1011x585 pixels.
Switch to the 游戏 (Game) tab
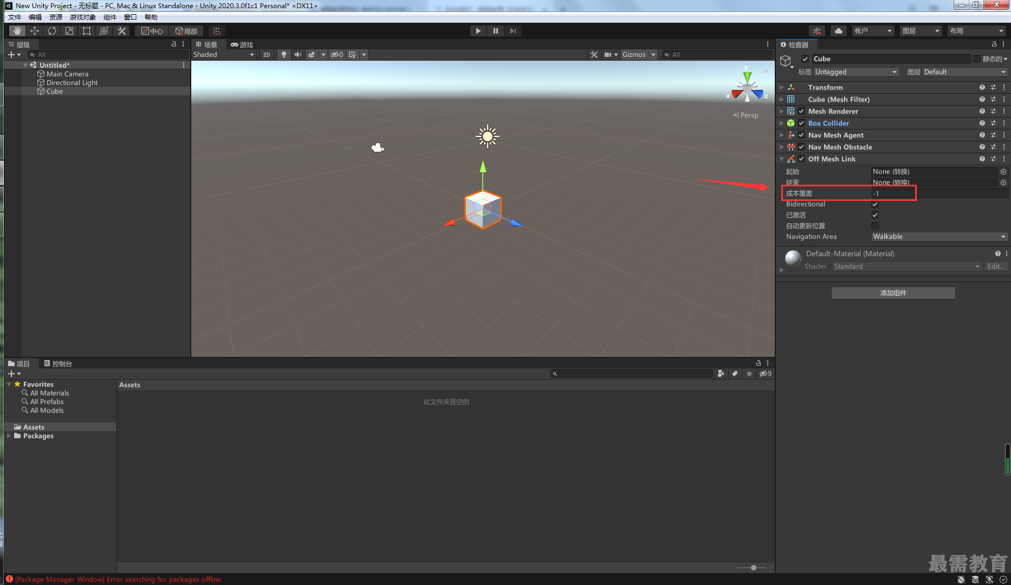(242, 45)
